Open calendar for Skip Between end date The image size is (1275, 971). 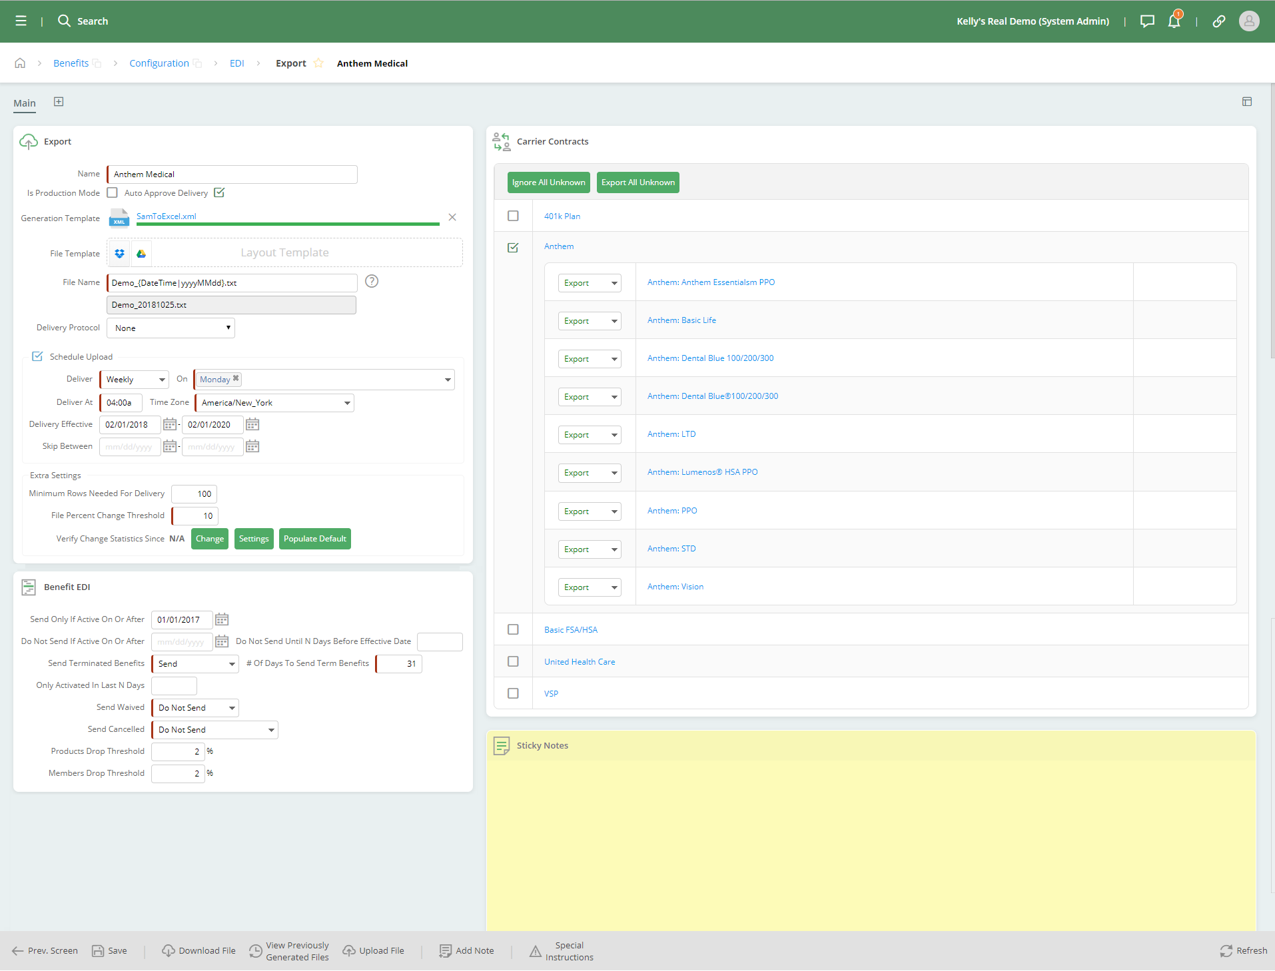click(252, 447)
